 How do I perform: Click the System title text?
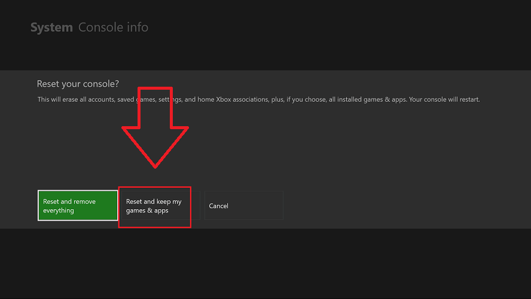(x=51, y=28)
